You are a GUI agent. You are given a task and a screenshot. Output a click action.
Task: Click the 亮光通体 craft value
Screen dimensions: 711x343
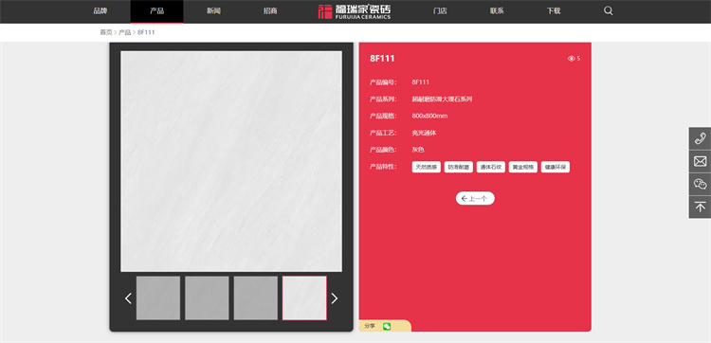click(x=424, y=133)
